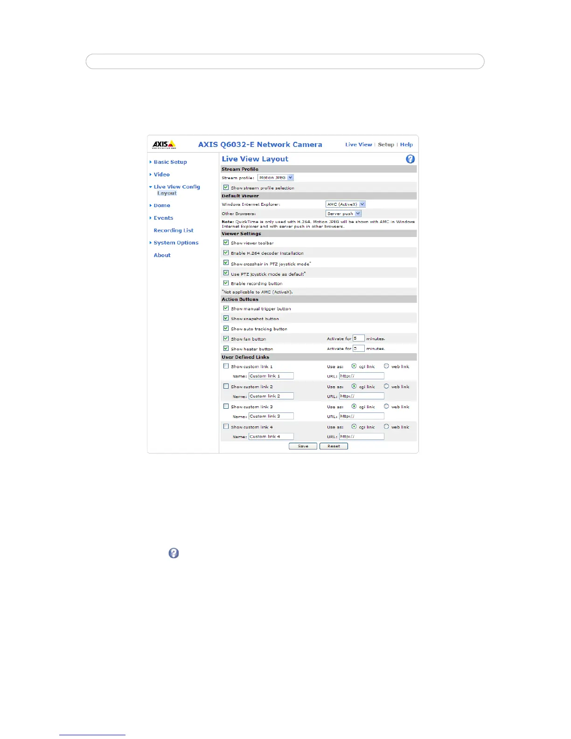Toggle Show stream profile selection checkbox
The height and width of the screenshot is (739, 571).
[x=226, y=188]
